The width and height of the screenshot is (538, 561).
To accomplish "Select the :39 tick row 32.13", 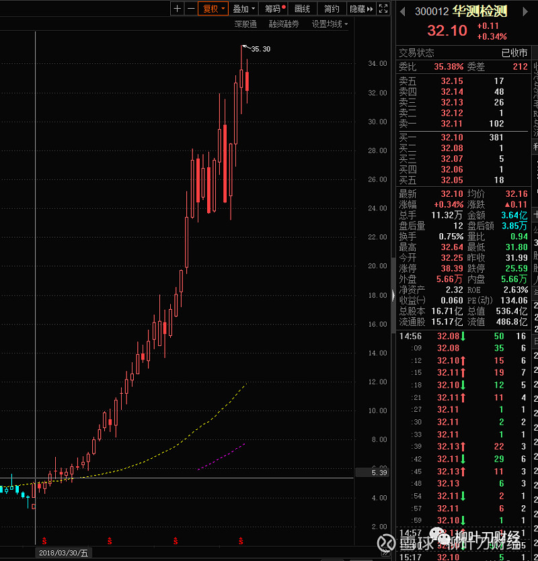I will tap(463, 447).
